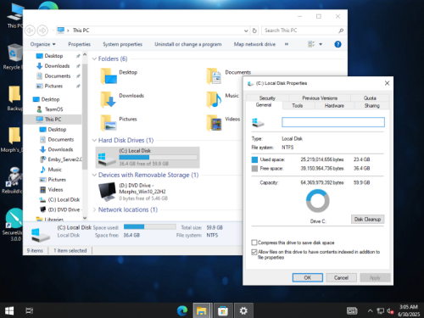Select the Backup folder on the desktop
Image resolution: width=424 pixels, height=318 pixels.
tap(14, 98)
